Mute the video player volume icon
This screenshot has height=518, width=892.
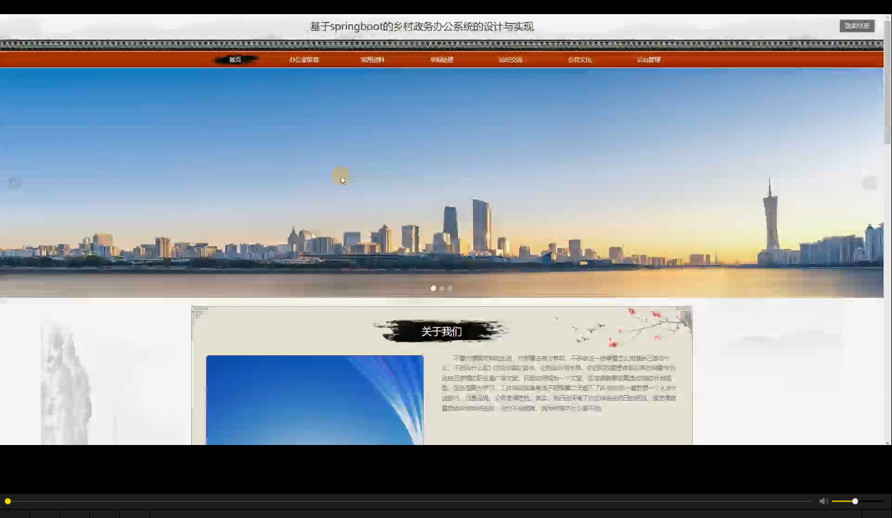[823, 500]
